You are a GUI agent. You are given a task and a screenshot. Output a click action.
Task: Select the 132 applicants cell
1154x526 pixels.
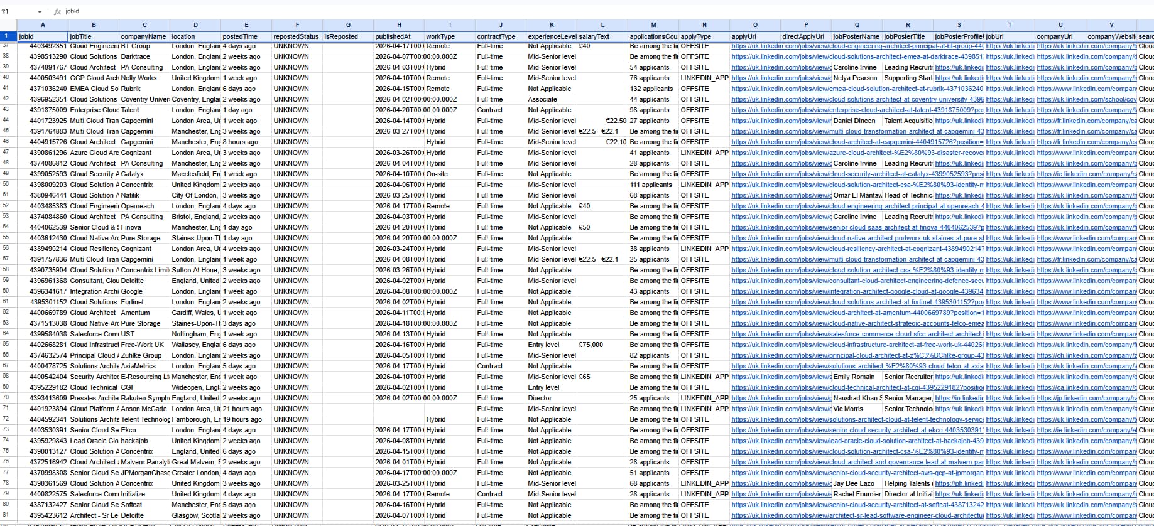653,89
